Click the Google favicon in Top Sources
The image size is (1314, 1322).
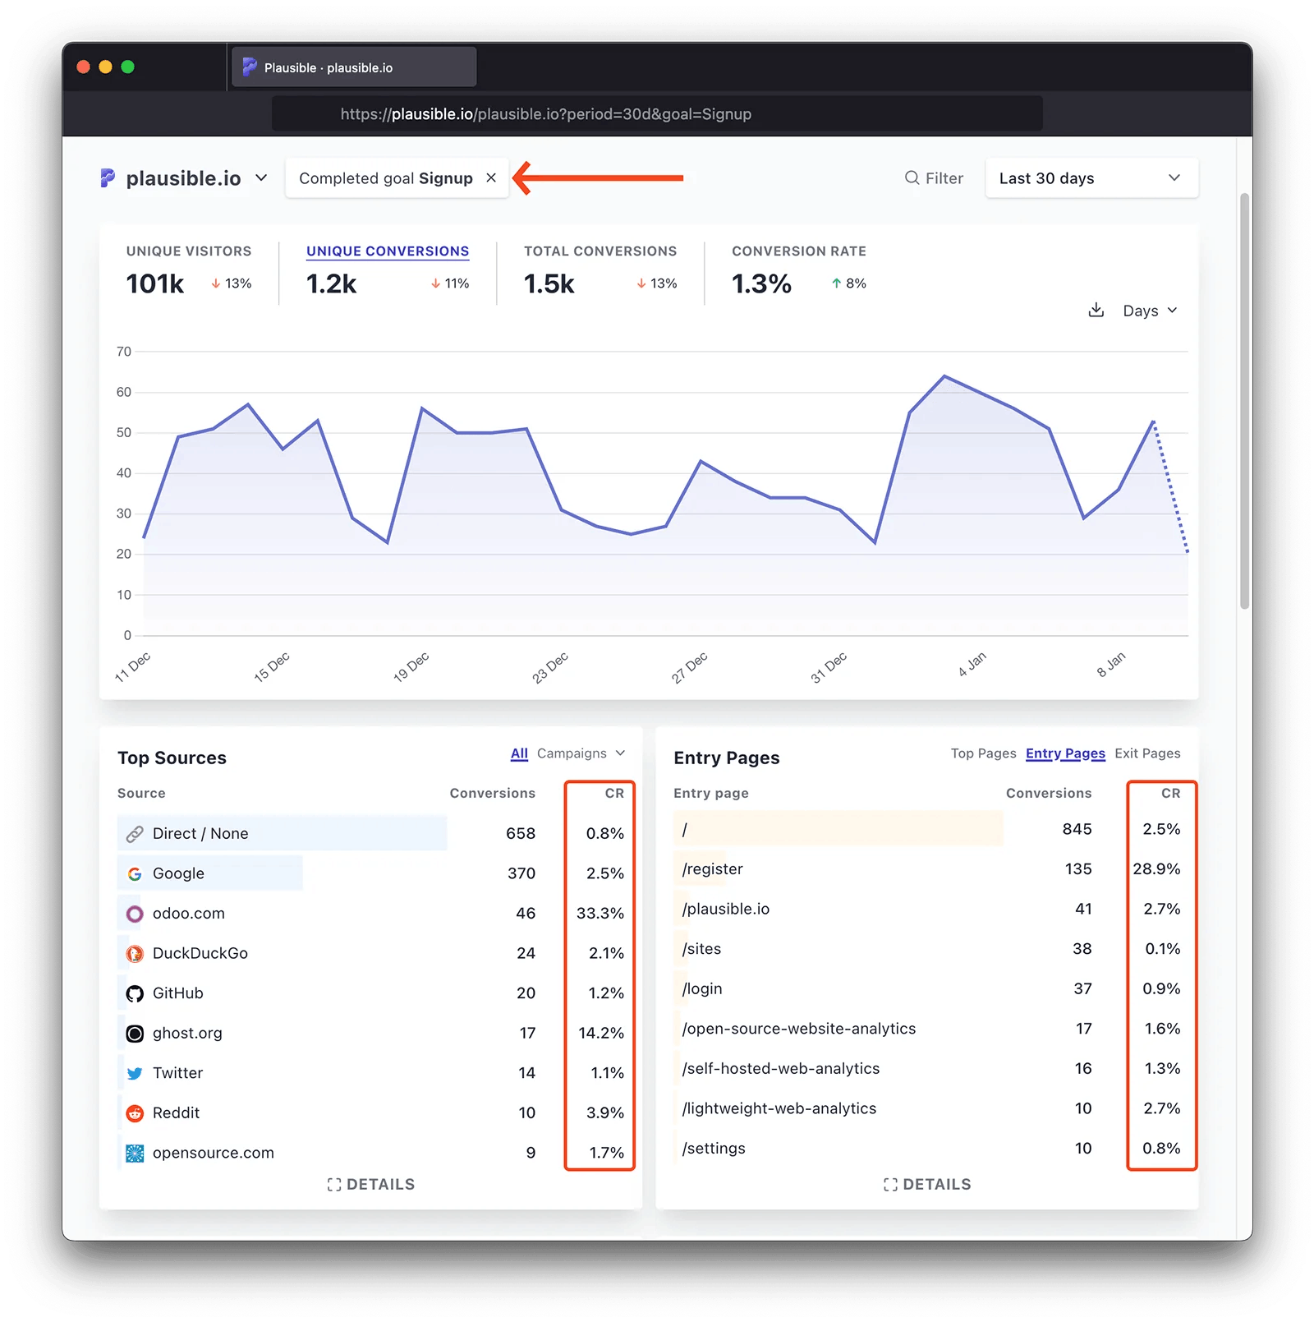pyautogui.click(x=134, y=873)
